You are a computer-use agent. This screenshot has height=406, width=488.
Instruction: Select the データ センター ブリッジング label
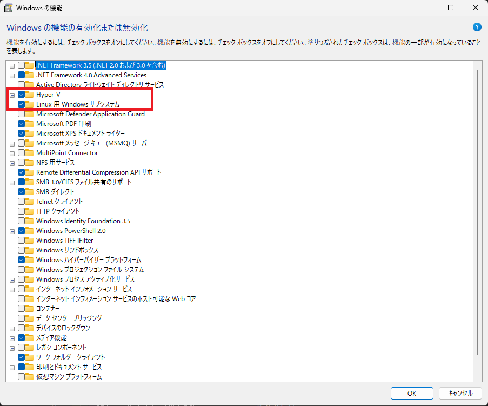(69, 318)
